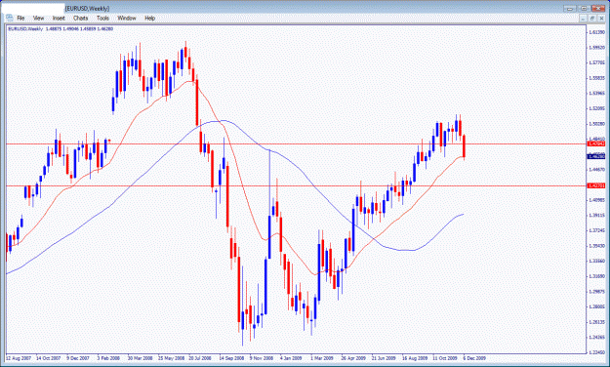Open the Tools menu
This screenshot has width=610, height=367.
pos(102,18)
